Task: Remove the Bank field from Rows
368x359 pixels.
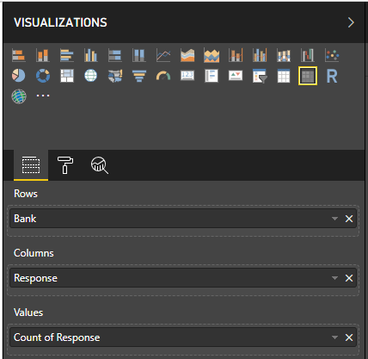Action: tap(349, 219)
